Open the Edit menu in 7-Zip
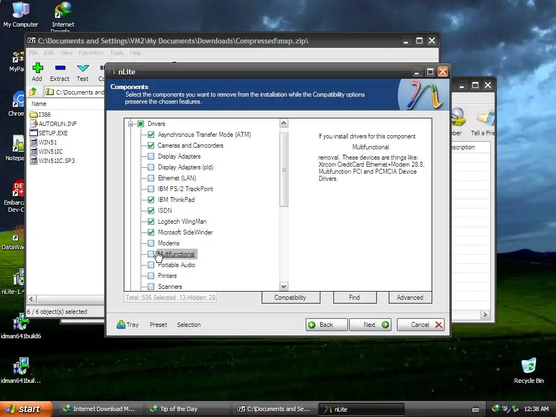This screenshot has width=556, height=417. coord(48,53)
